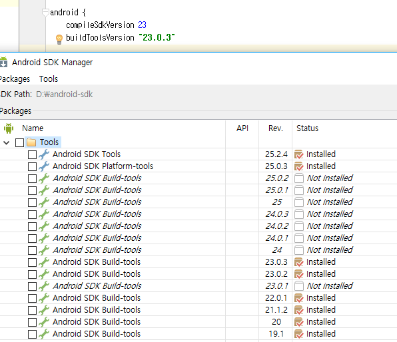
Task: Click revision value 25.2.4
Action: point(276,154)
